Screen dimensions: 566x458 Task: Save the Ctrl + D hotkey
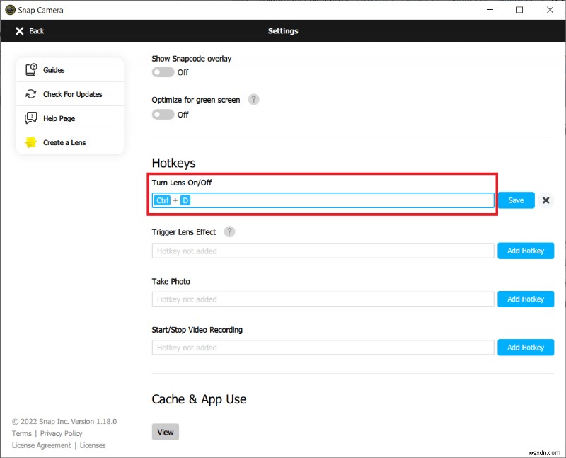click(x=516, y=200)
